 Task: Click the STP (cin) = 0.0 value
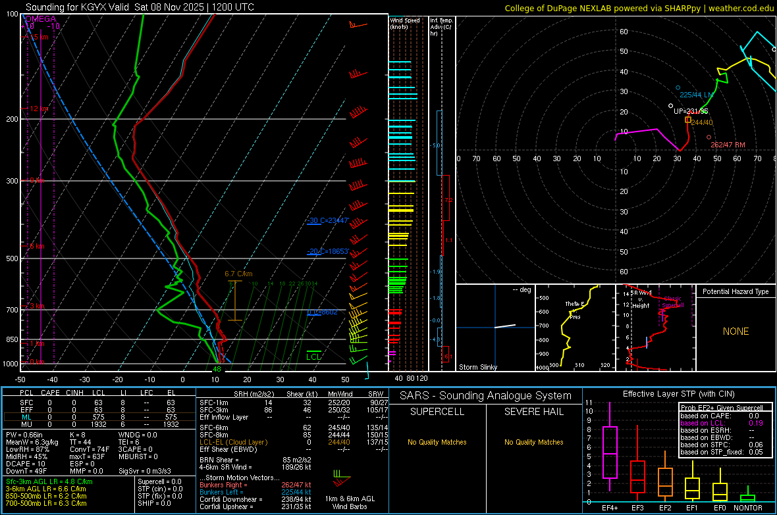[x=160, y=489]
